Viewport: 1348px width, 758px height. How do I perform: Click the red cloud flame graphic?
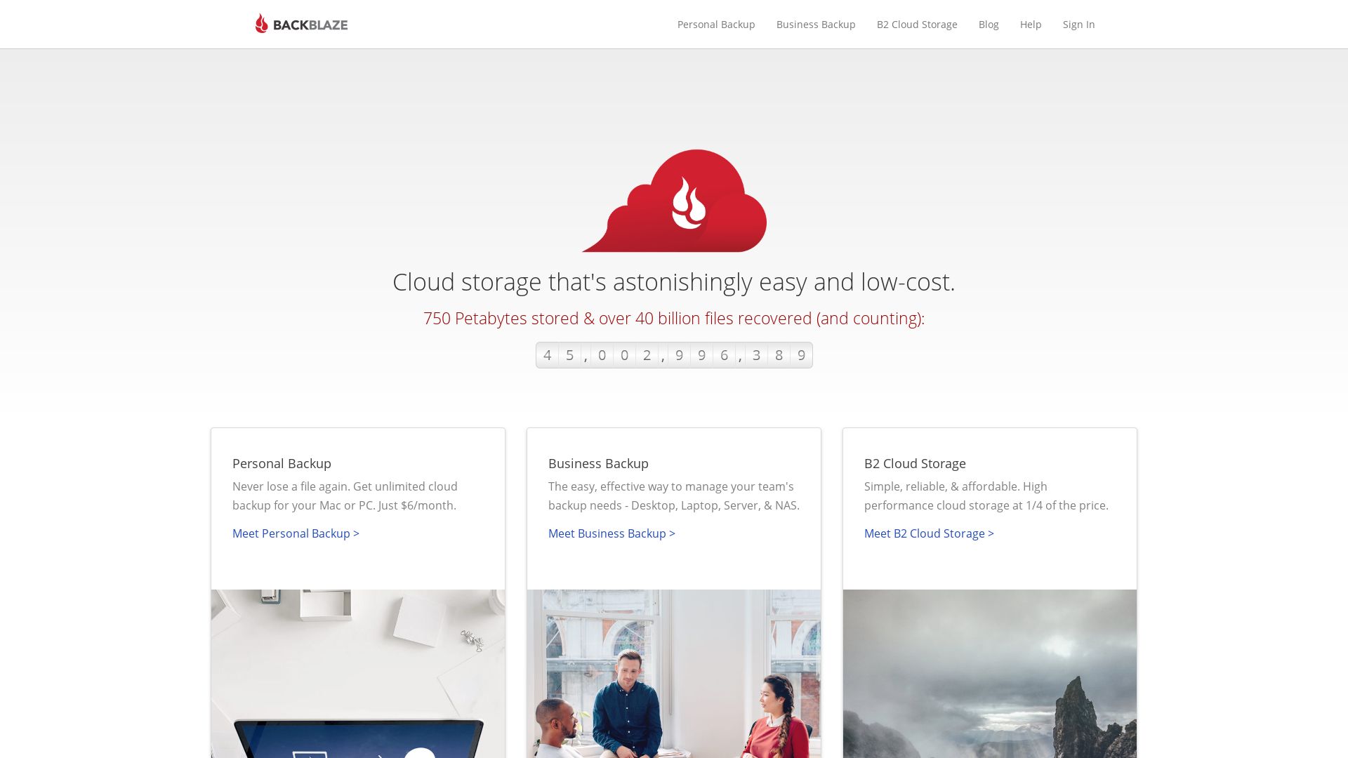tap(674, 201)
